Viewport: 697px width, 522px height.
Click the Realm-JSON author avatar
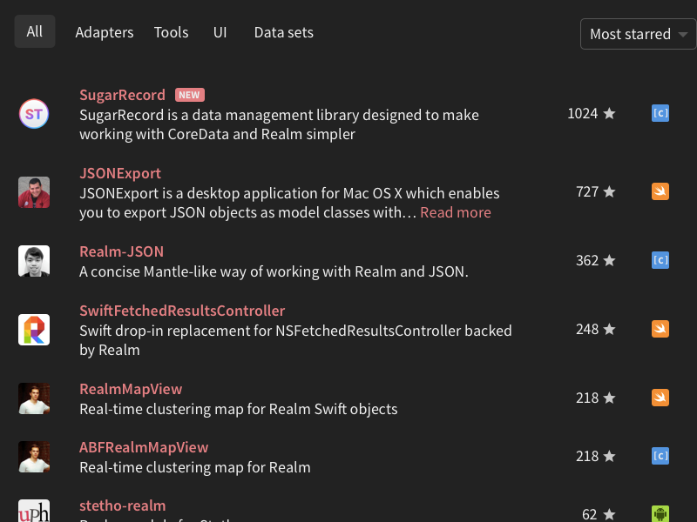point(34,261)
